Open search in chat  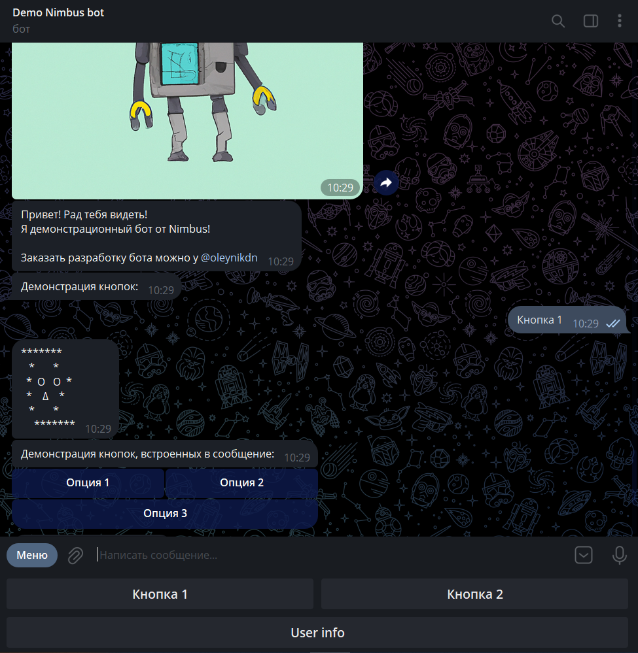[x=558, y=21]
